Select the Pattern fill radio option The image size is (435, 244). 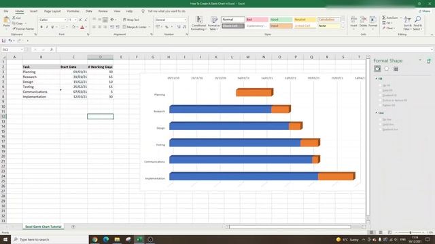381,106
